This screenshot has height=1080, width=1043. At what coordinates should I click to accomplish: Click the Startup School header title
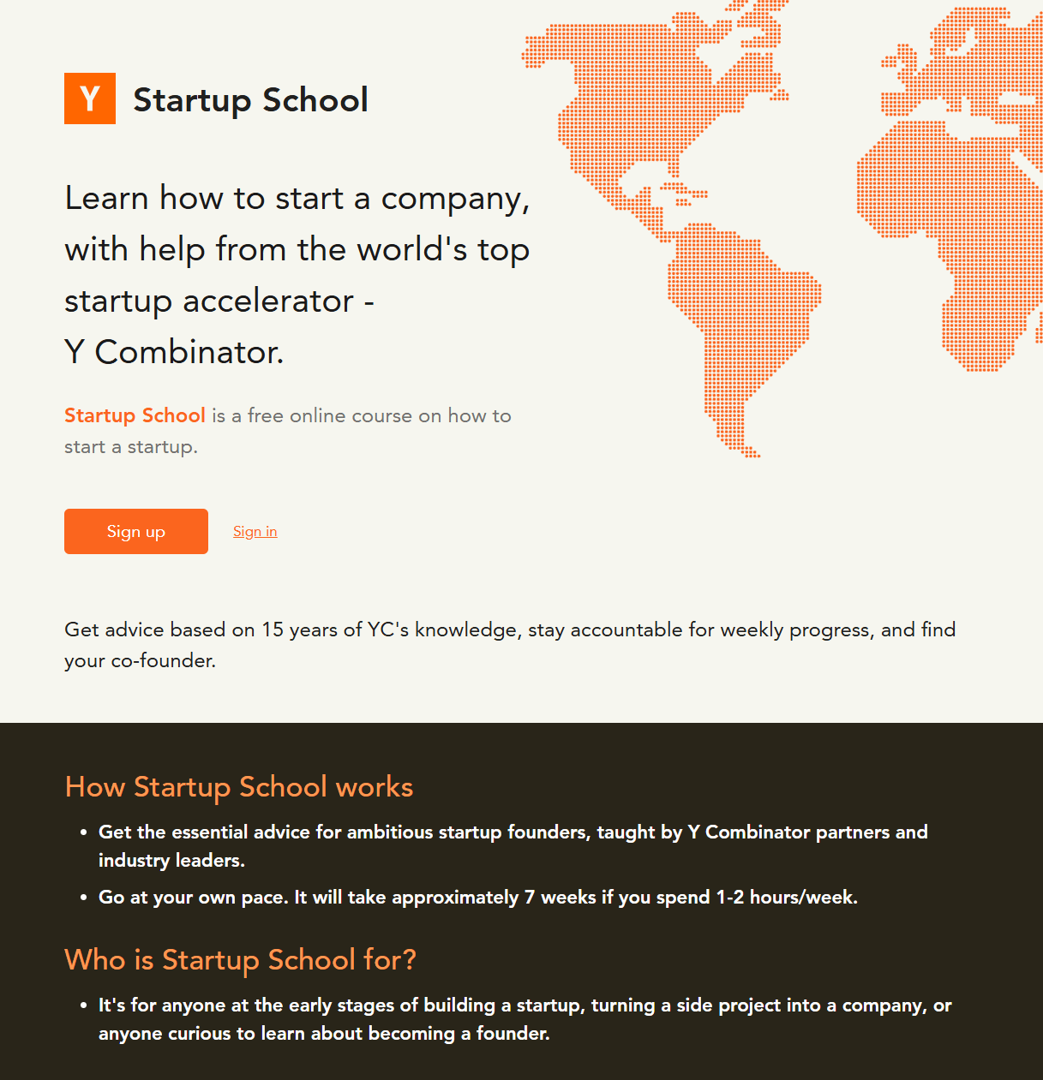click(x=250, y=100)
